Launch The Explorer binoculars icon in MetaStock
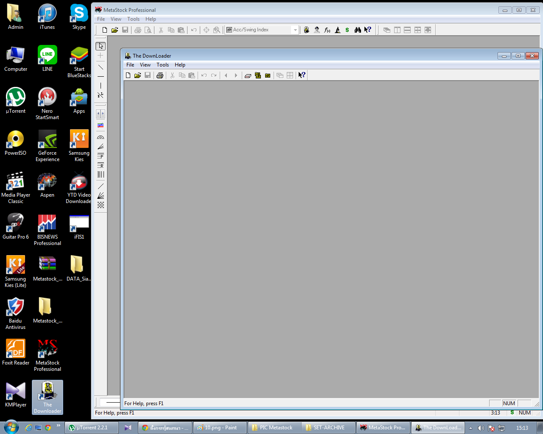The width and height of the screenshot is (543, 434). 358,30
